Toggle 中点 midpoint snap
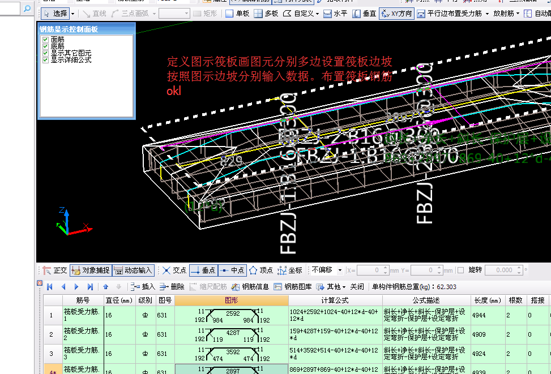 [232, 270]
